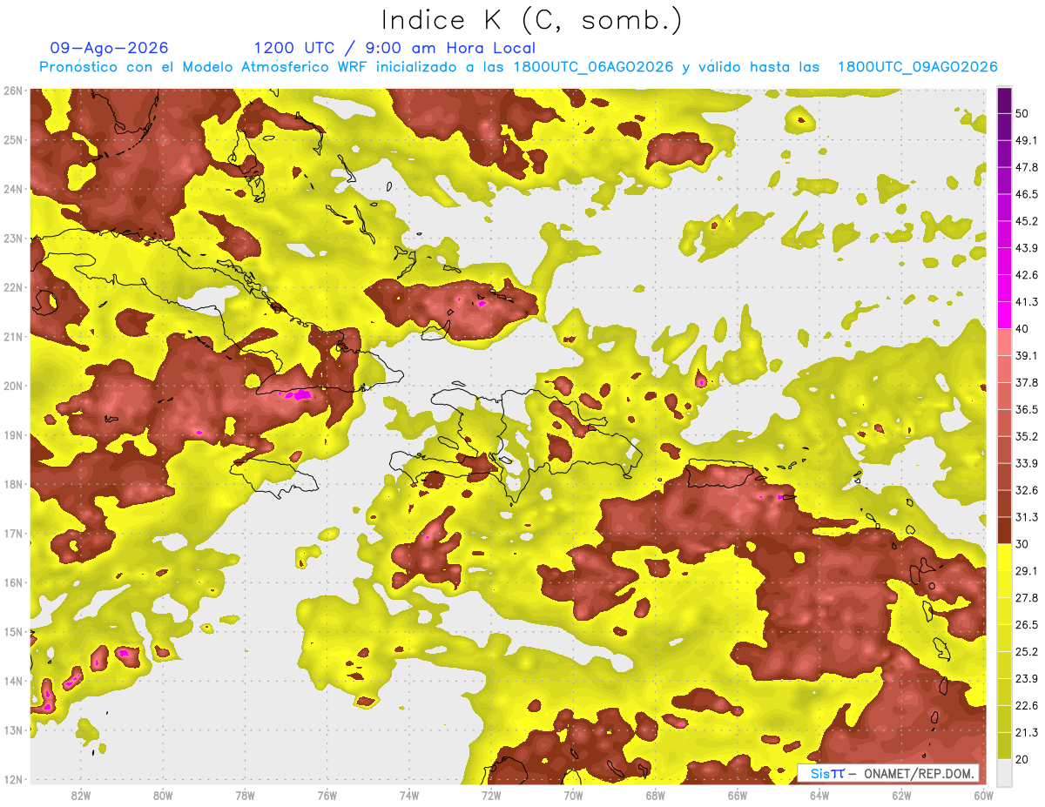Click the '20N' latitude label
Viewport: 1045px width, 807px height.
(13, 386)
